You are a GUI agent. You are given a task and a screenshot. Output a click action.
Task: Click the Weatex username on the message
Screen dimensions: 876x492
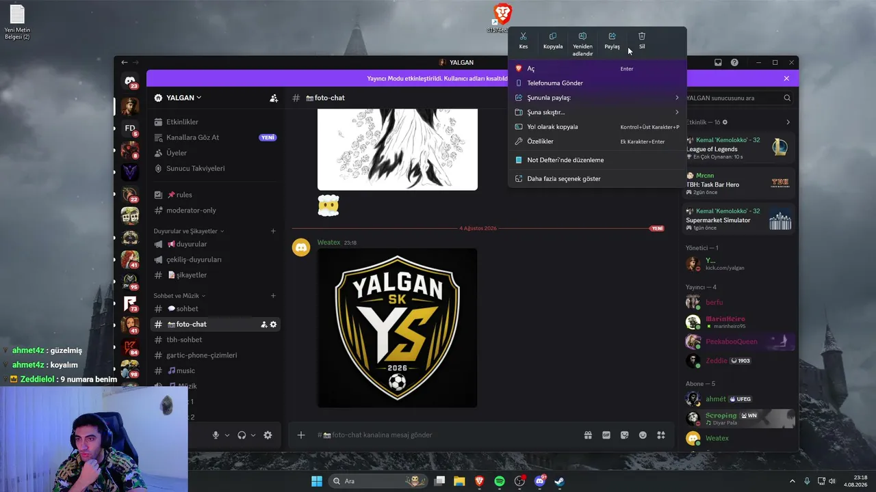click(x=328, y=243)
